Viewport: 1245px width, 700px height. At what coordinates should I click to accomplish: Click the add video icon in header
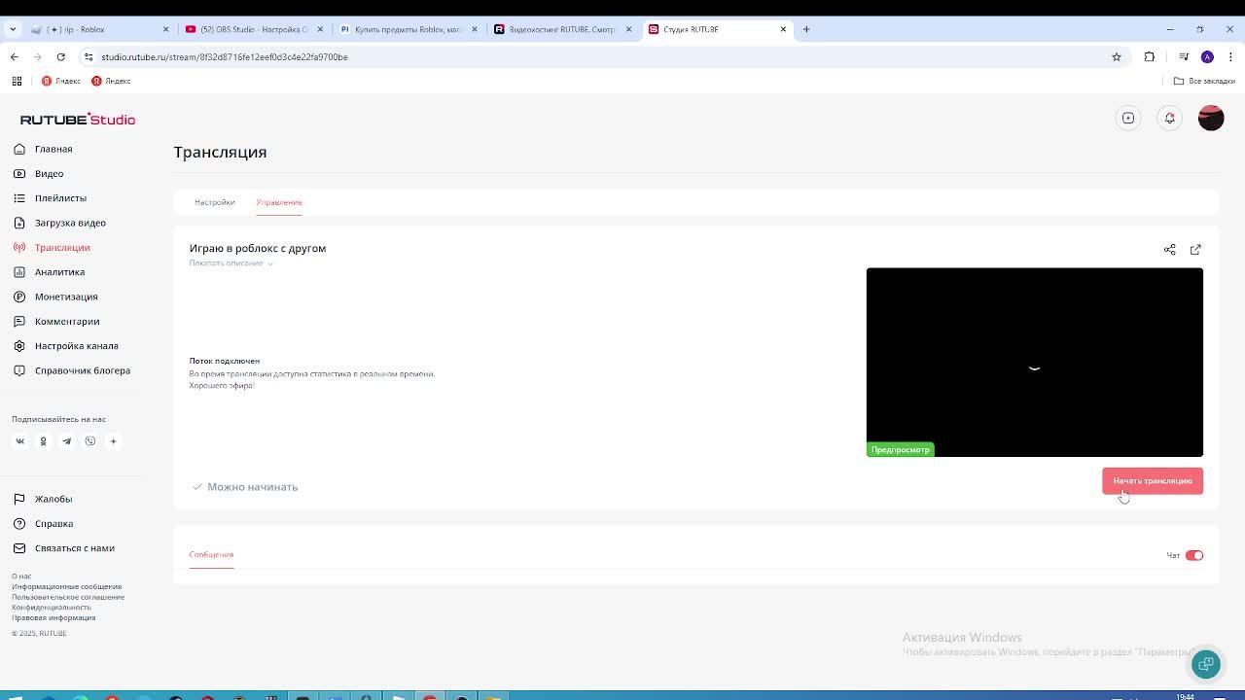point(1128,119)
